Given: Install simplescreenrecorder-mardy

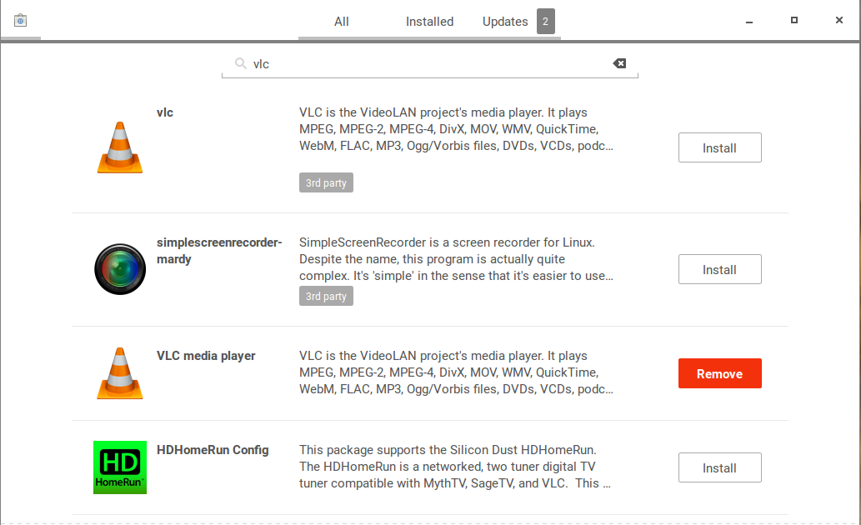Looking at the screenshot, I should click(x=719, y=270).
